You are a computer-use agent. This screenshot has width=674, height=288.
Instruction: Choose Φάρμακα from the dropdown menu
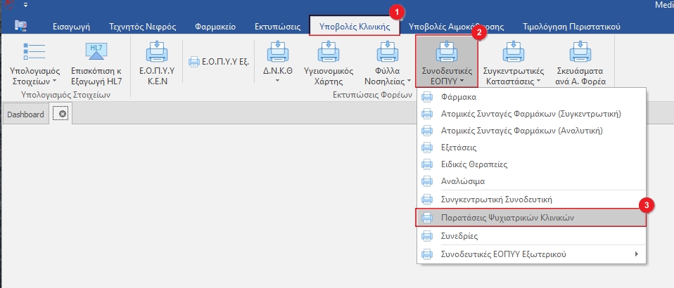(x=458, y=96)
